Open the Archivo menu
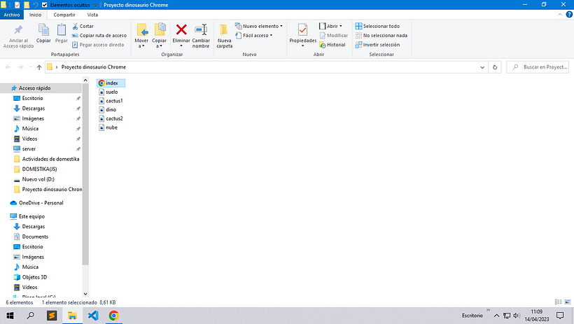The height and width of the screenshot is (324, 574). (12, 14)
